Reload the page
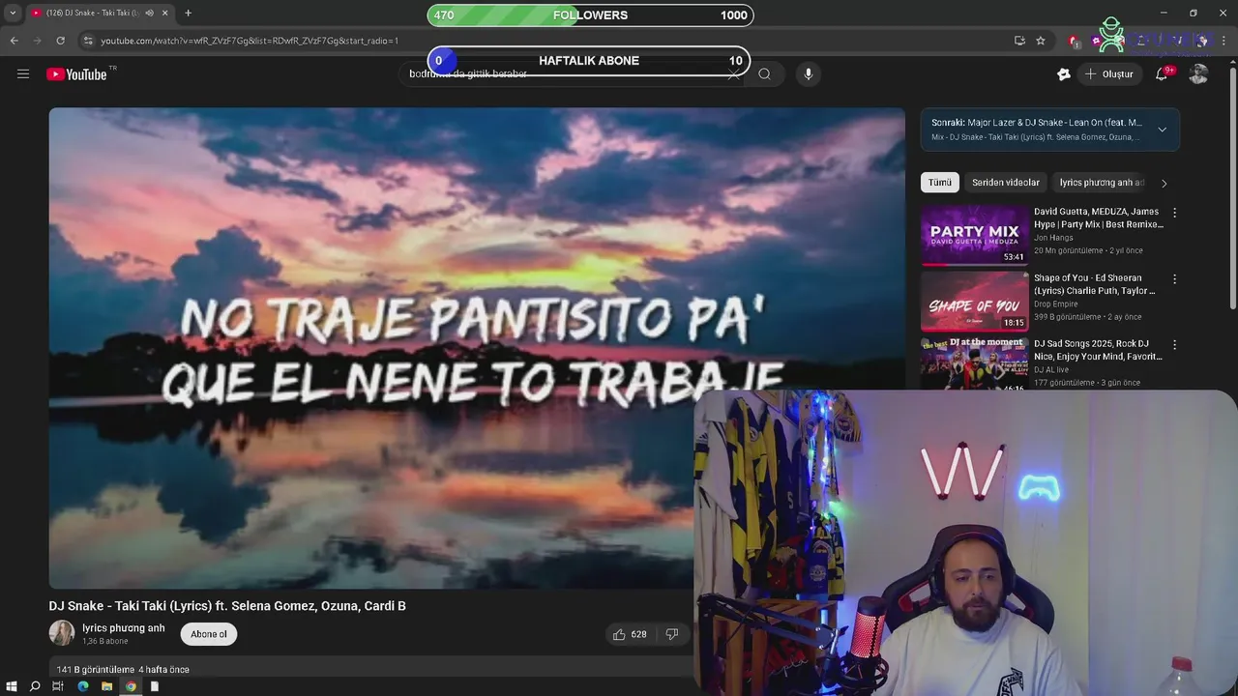 pos(60,41)
